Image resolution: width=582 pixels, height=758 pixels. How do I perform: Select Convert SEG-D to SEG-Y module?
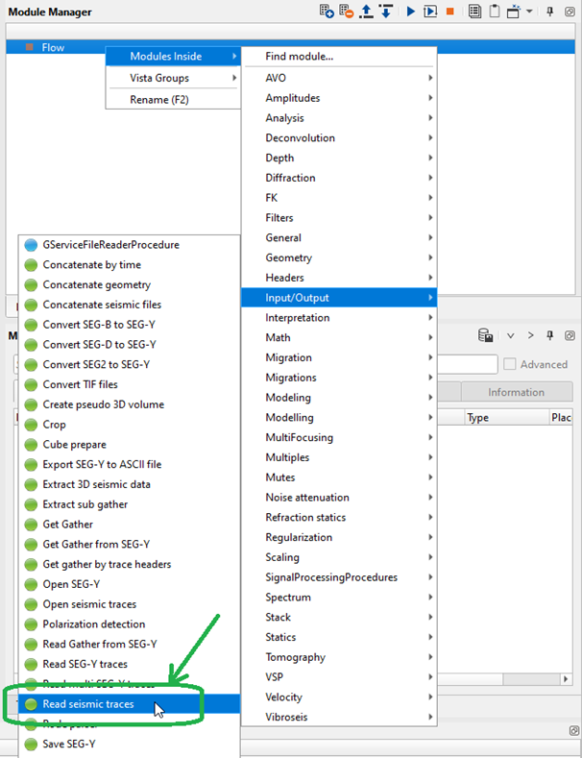coord(129,344)
